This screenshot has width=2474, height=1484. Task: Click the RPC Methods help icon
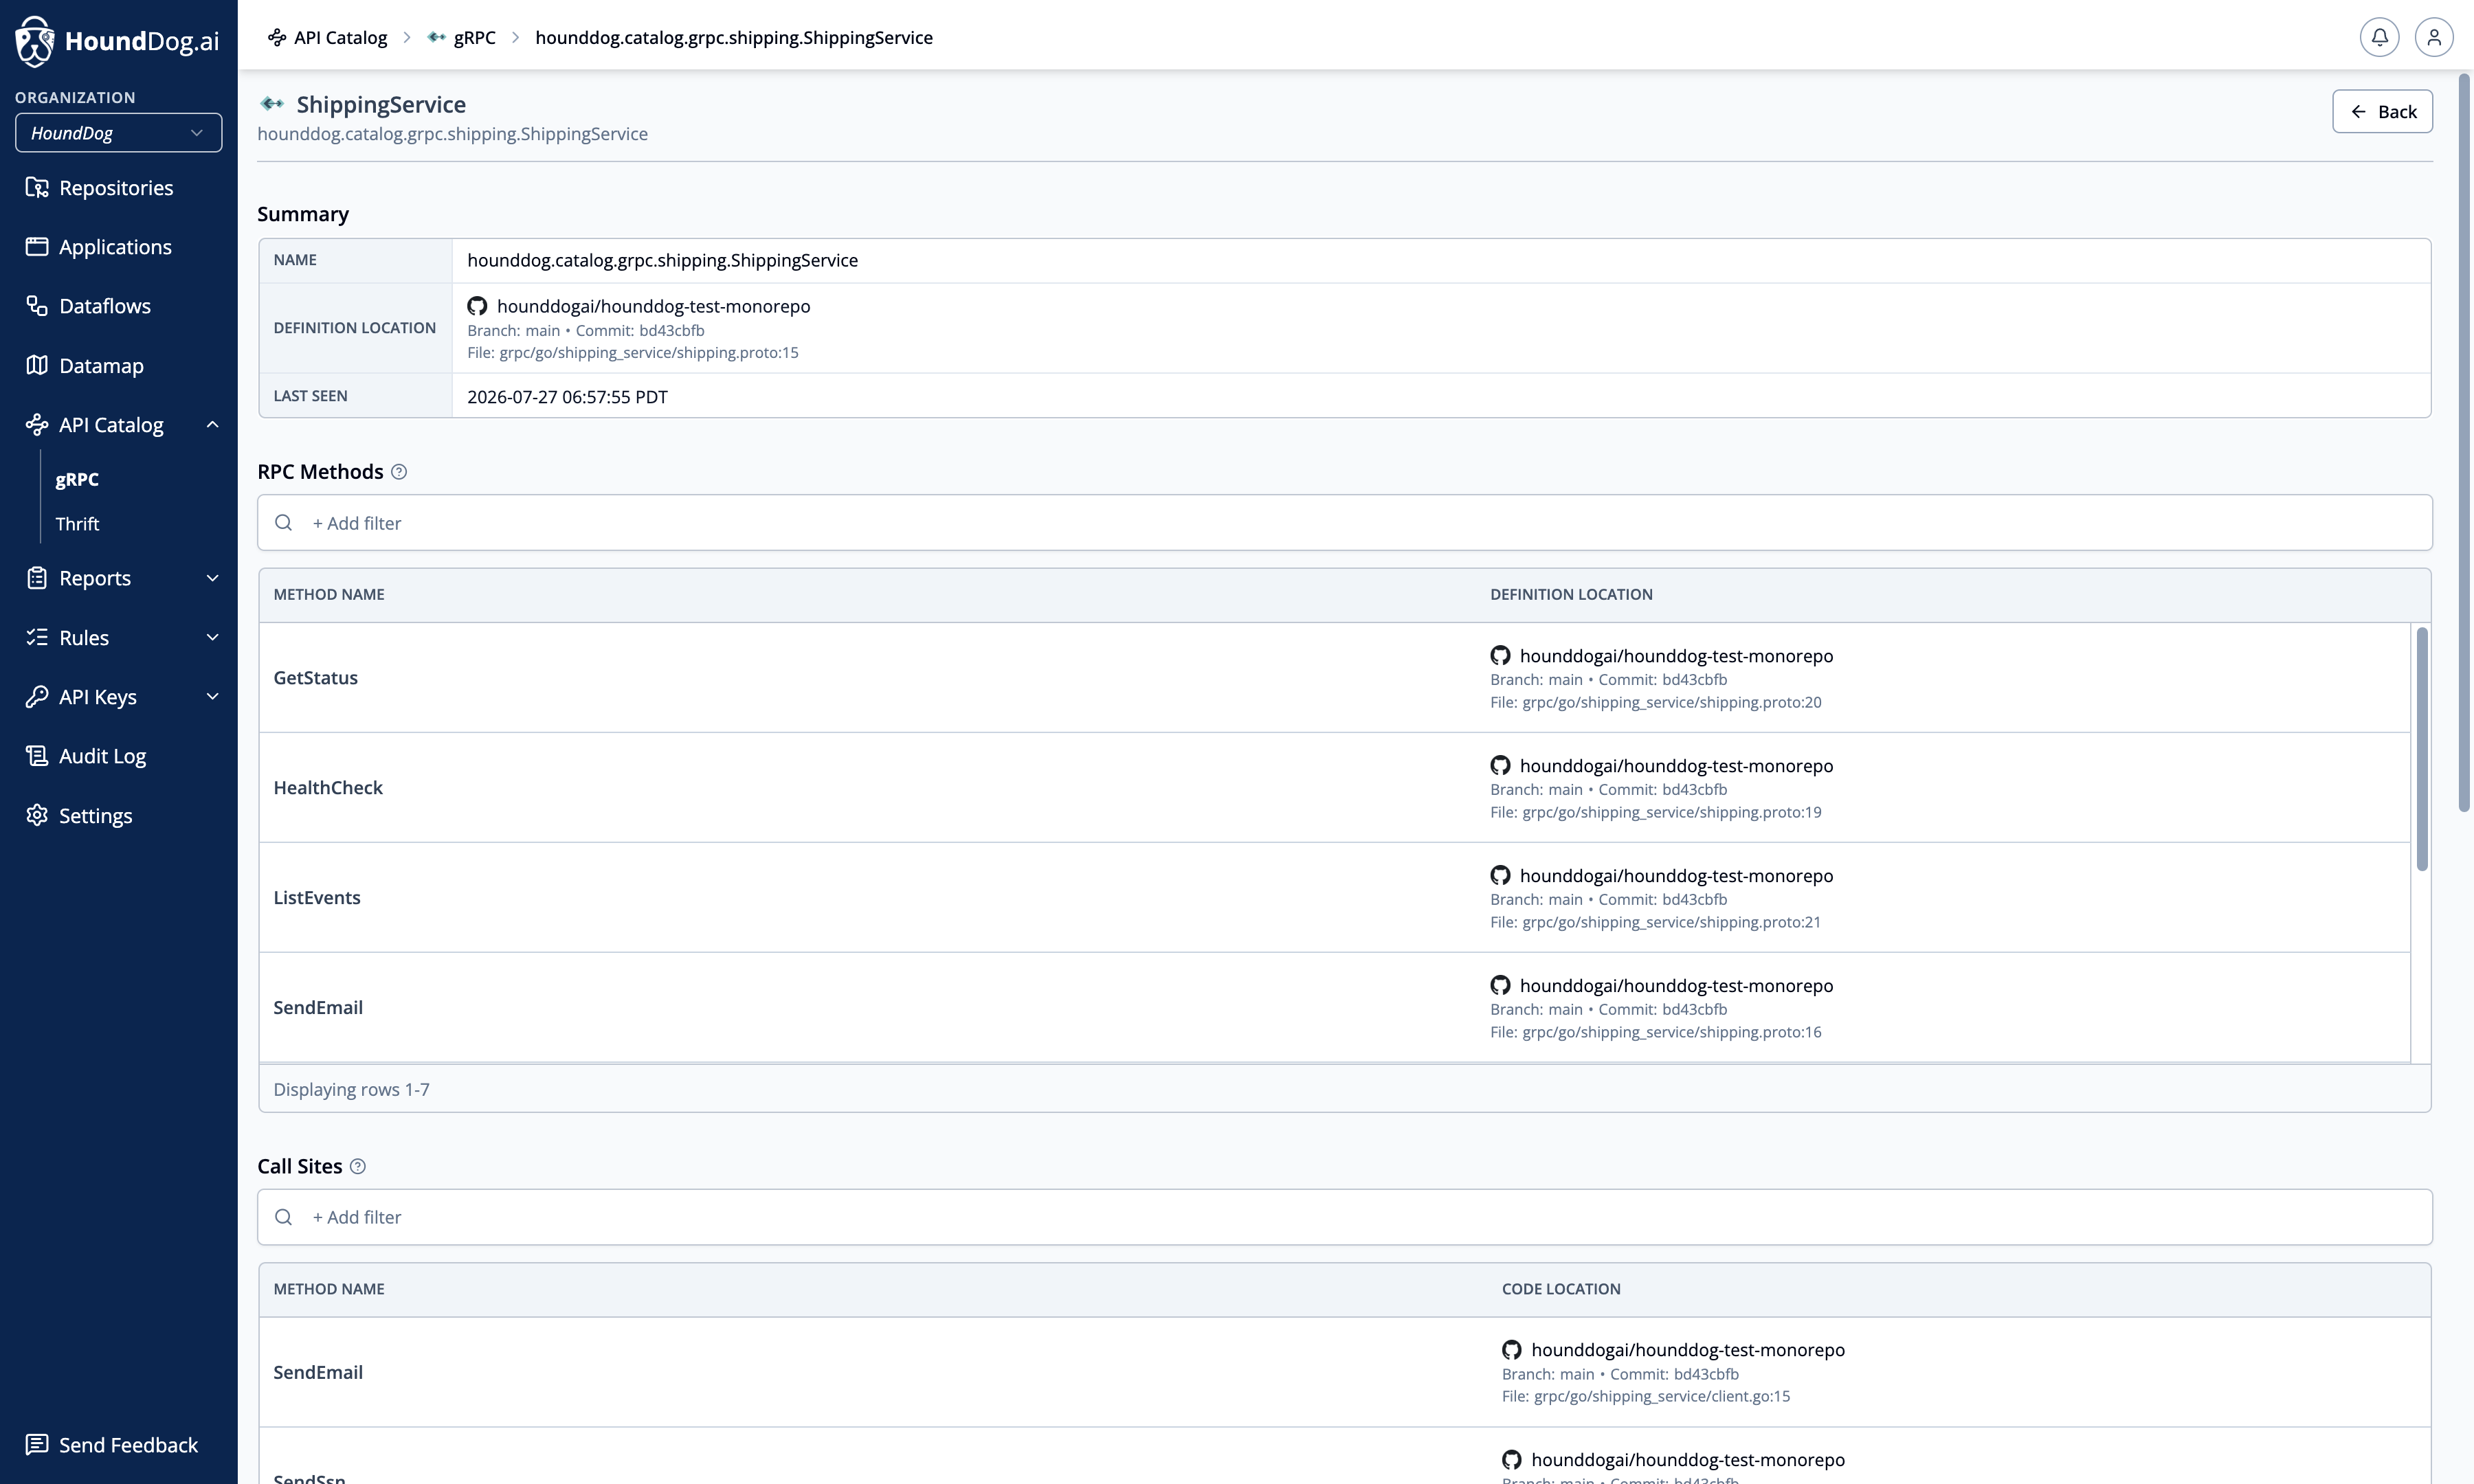[x=399, y=472]
